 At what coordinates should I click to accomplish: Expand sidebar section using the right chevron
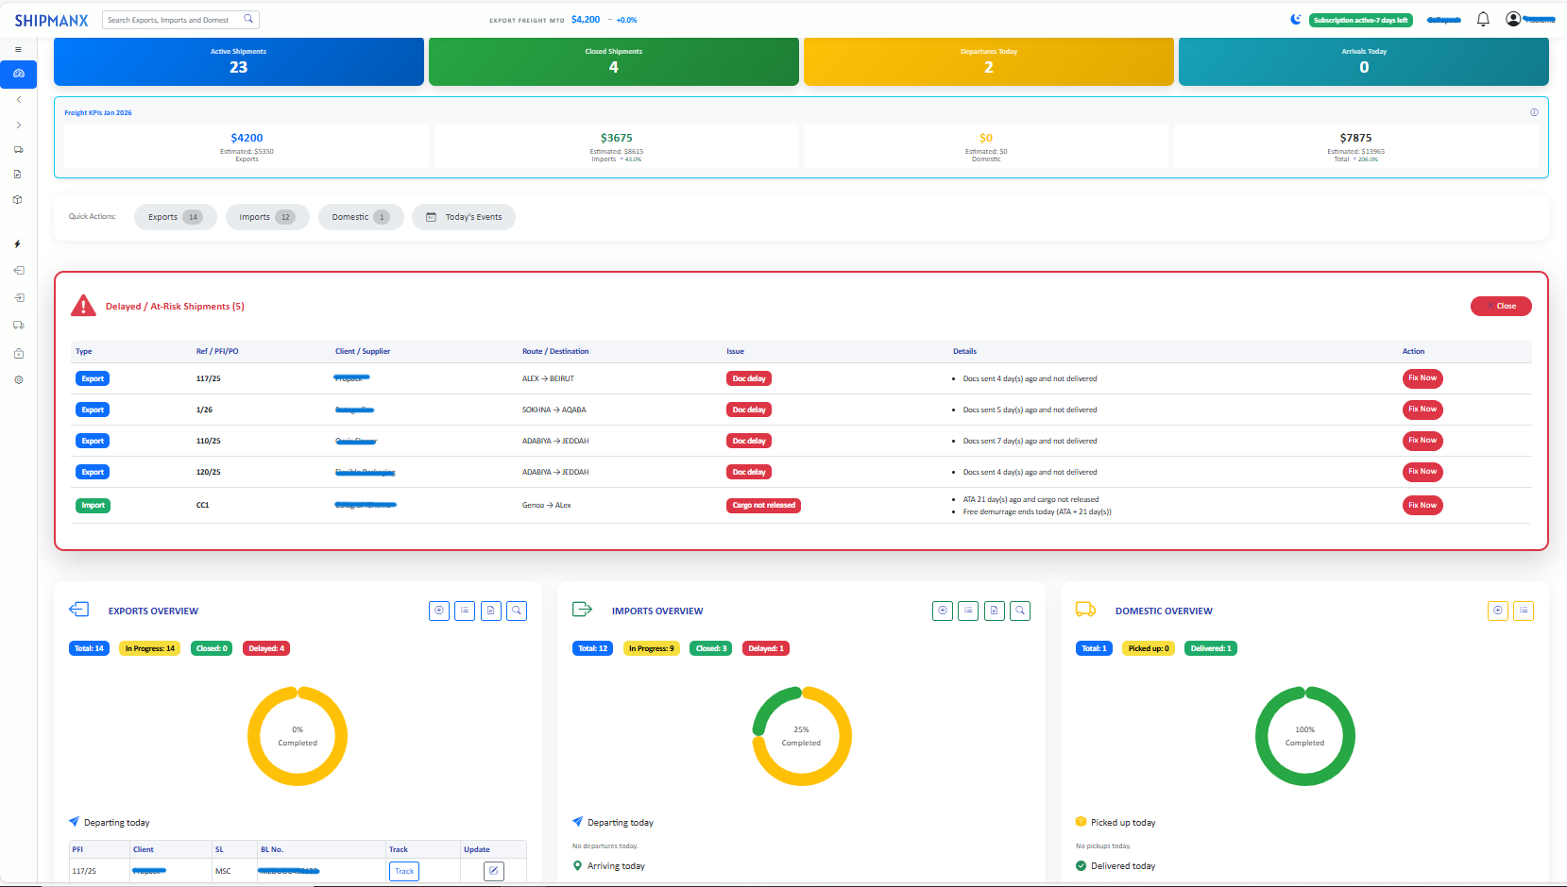tap(18, 124)
